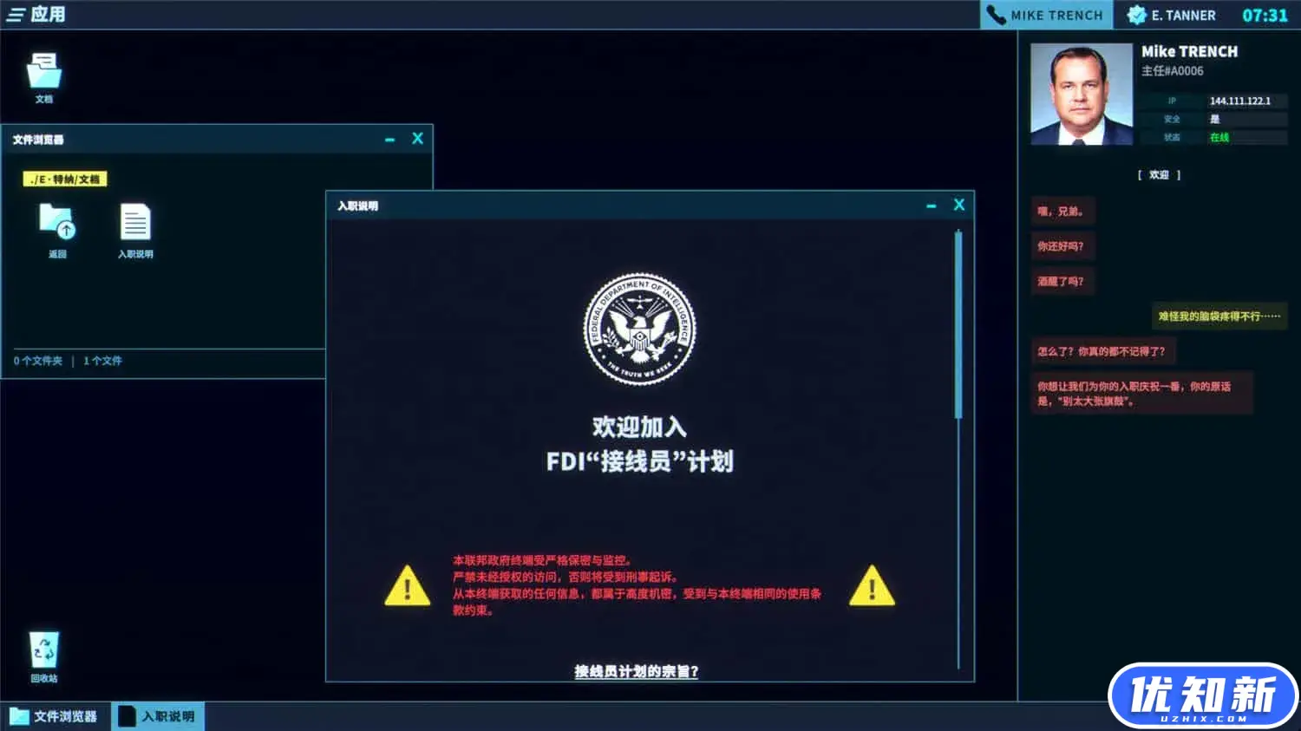
Task: Select 入职说明 in the taskbar
Action: (x=158, y=716)
